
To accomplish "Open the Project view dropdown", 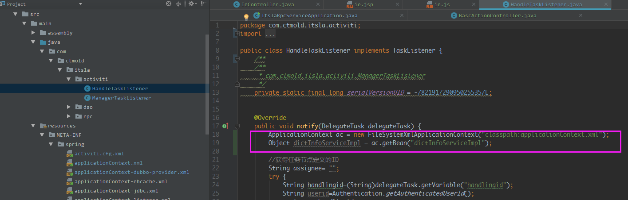I will pos(80,4).
